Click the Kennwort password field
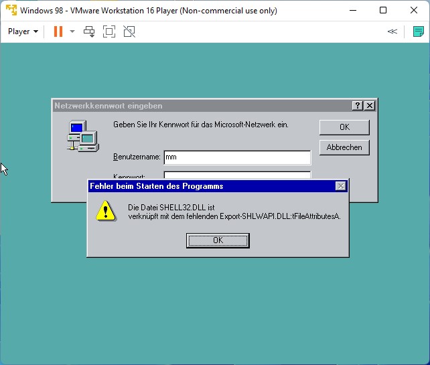Image resolution: width=430 pixels, height=365 pixels. pyautogui.click(x=237, y=175)
